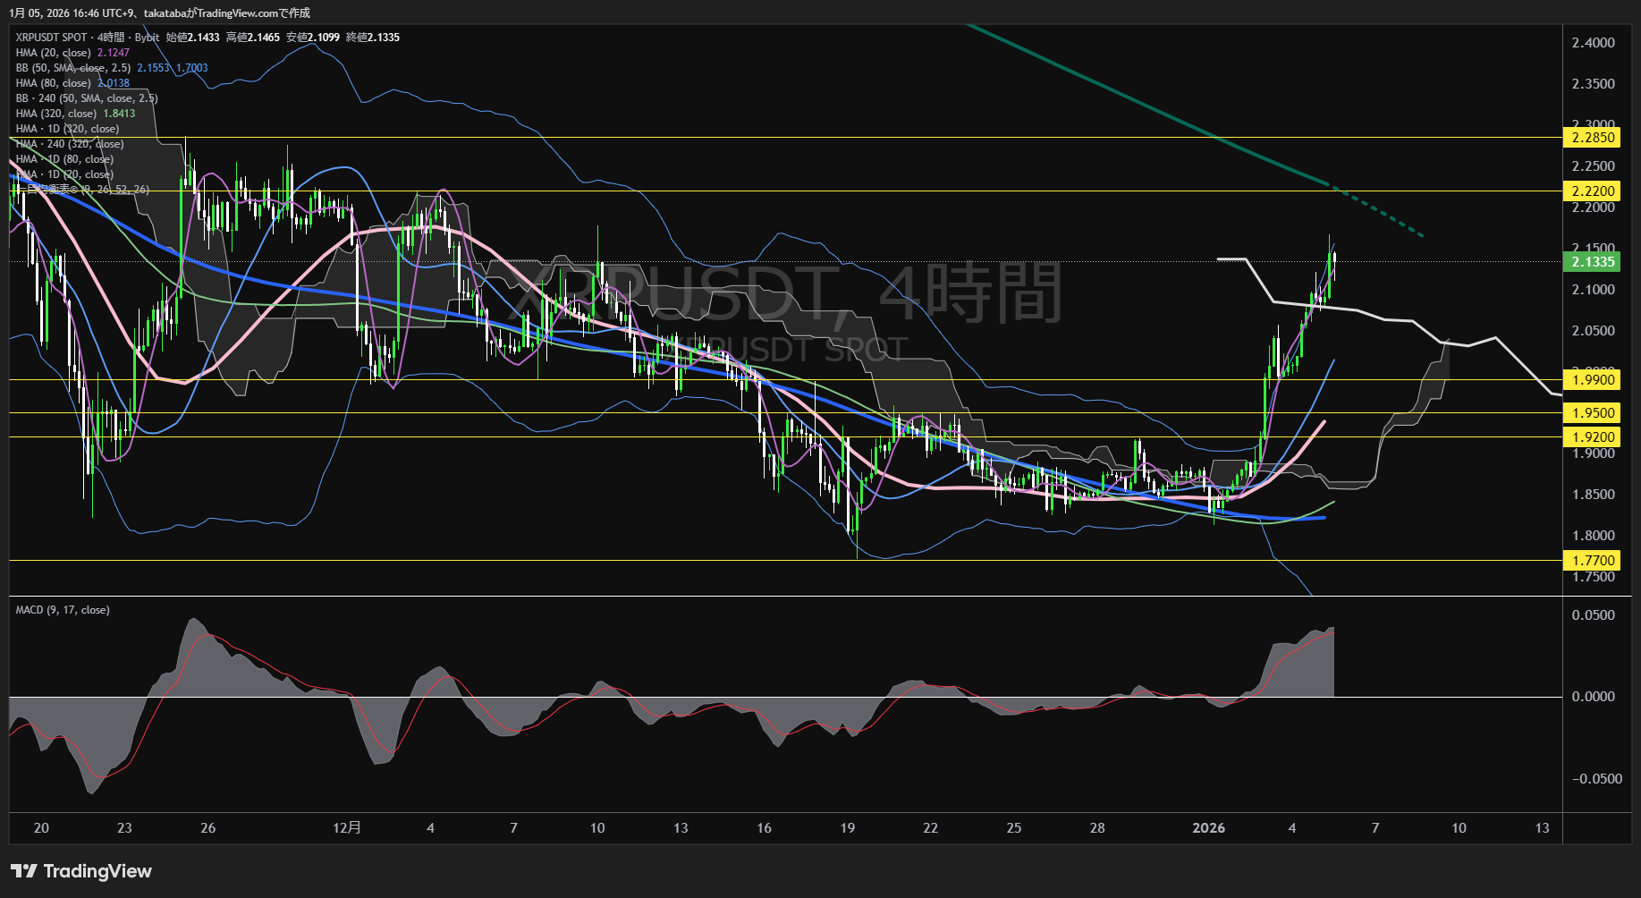This screenshot has height=898, width=1641.
Task: Select the 2026 label on the date axis
Action: pyautogui.click(x=1209, y=828)
